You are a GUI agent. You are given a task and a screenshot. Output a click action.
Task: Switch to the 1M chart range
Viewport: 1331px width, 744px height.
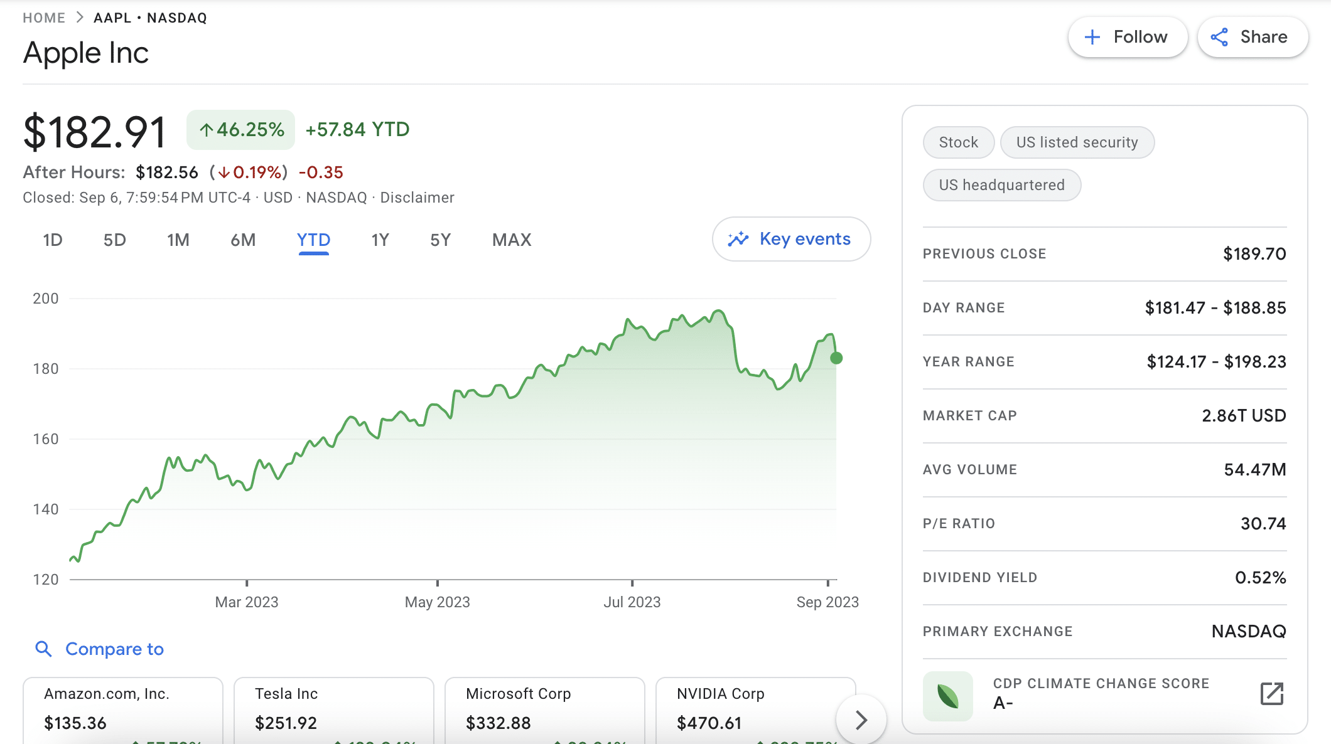pos(178,240)
